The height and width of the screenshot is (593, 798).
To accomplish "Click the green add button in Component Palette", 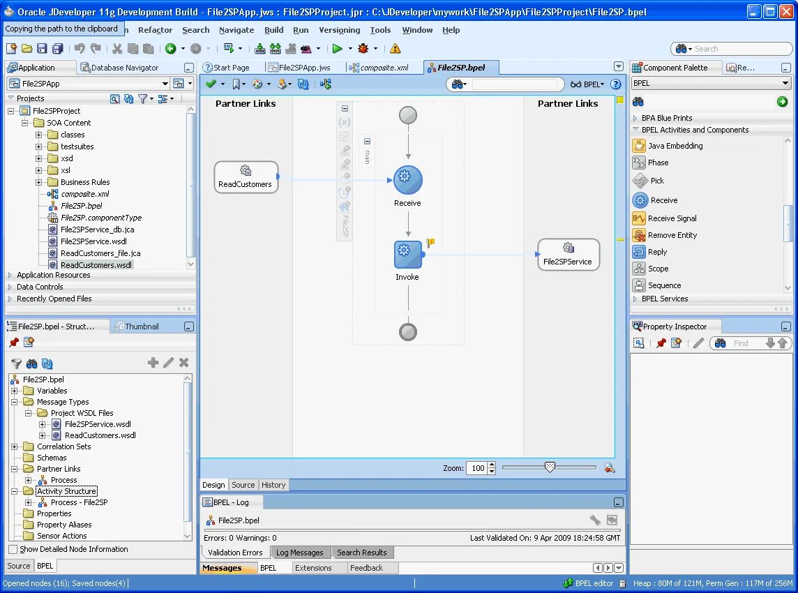I will point(782,102).
